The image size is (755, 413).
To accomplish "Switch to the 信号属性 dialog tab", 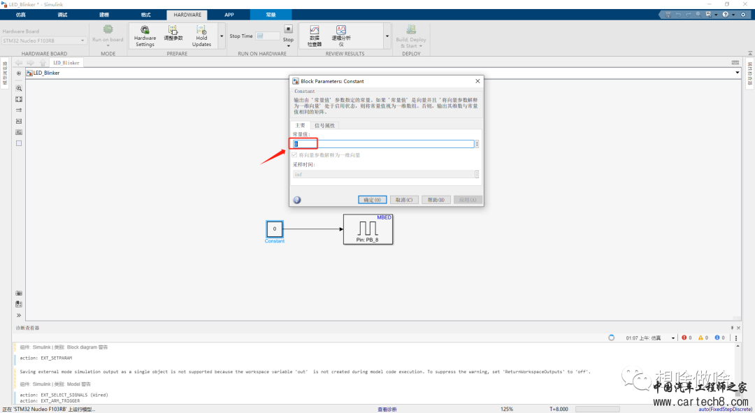I will [324, 126].
